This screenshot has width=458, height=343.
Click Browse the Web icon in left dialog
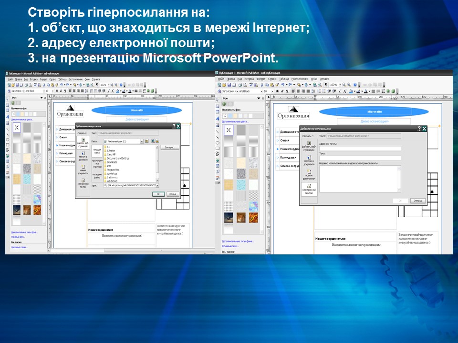[x=153, y=141]
